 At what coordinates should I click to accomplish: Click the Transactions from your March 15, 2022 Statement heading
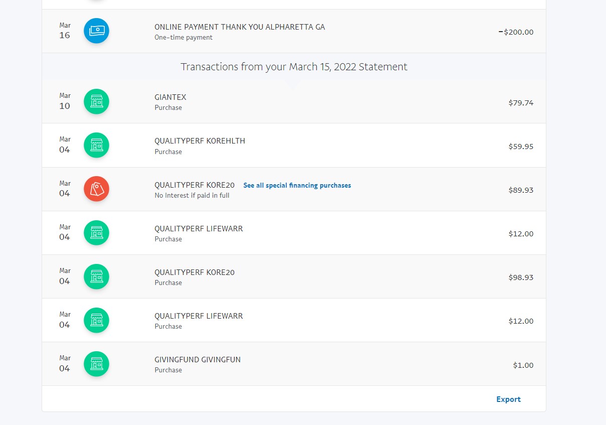[x=294, y=67]
